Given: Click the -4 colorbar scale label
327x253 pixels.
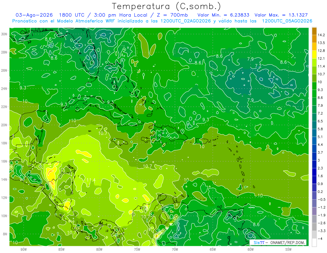Looking at the screenshot, I should [321, 239].
